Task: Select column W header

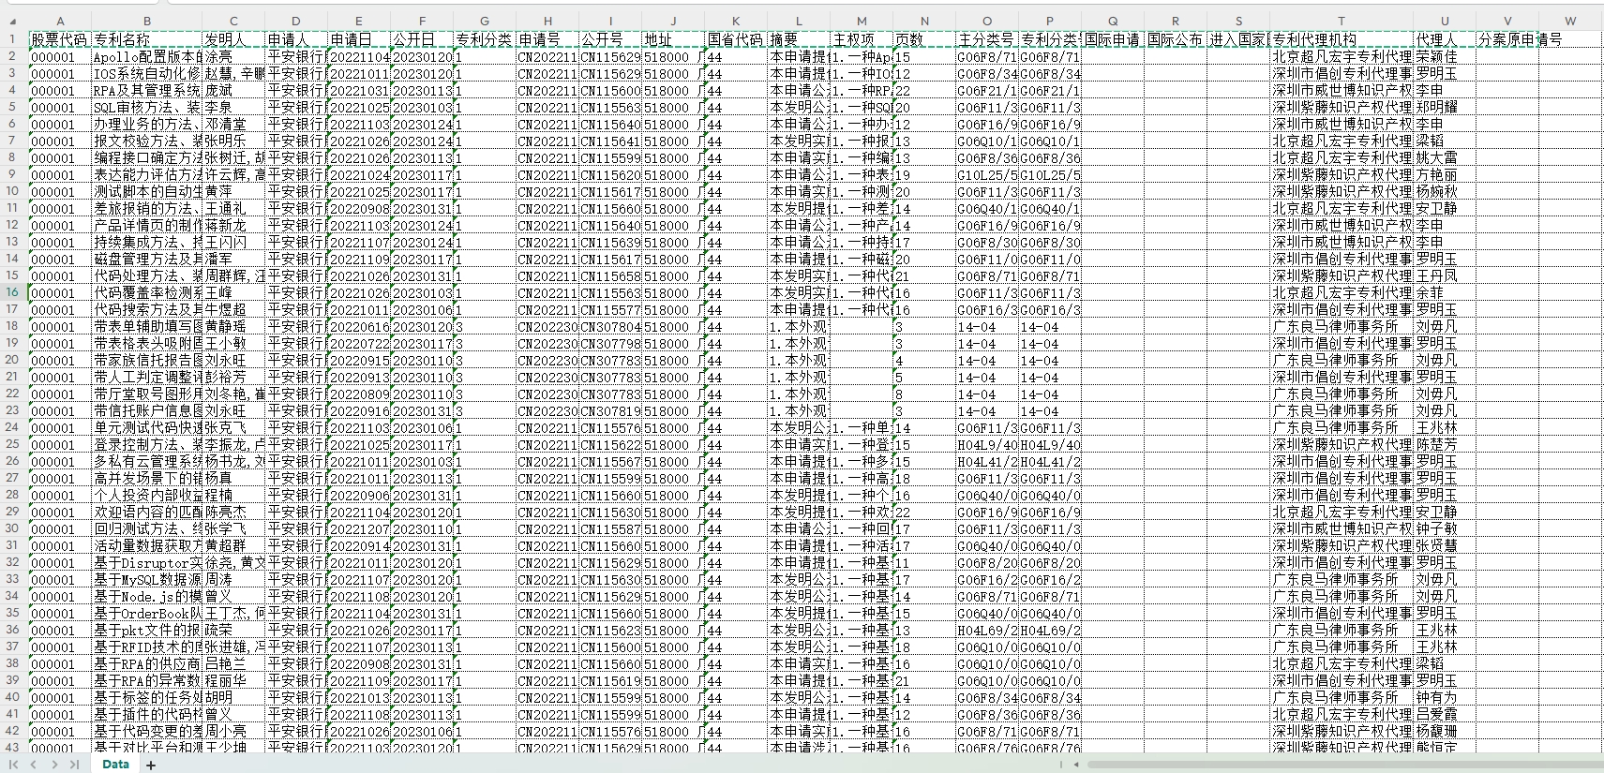Action: [1570, 22]
